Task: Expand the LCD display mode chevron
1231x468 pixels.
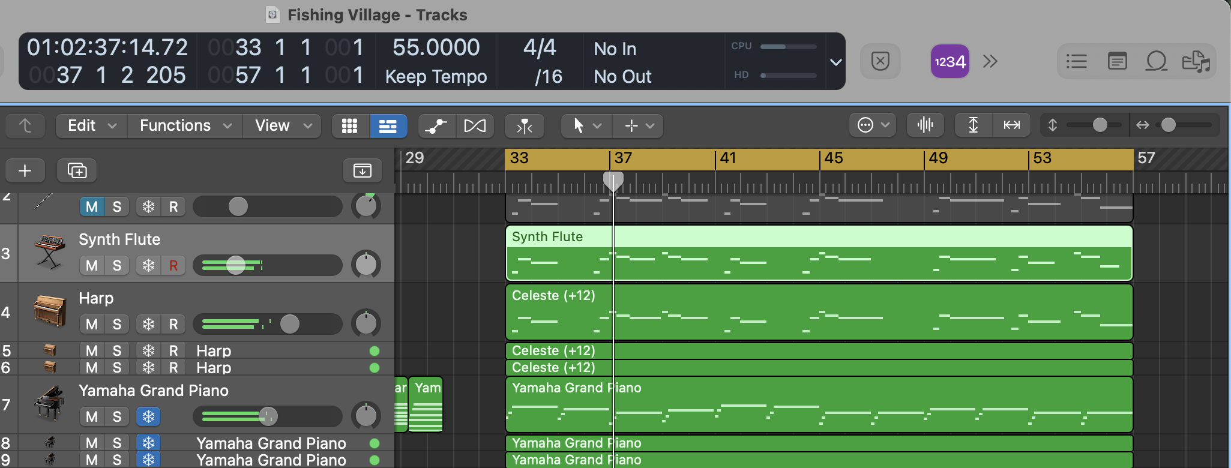Action: pyautogui.click(x=835, y=62)
